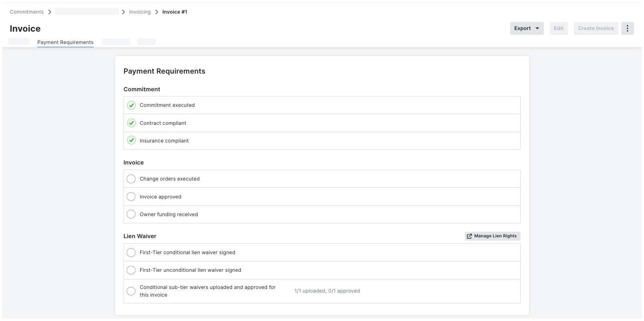
Task: Toggle Owner funding received status circle
Action: [x=131, y=214]
